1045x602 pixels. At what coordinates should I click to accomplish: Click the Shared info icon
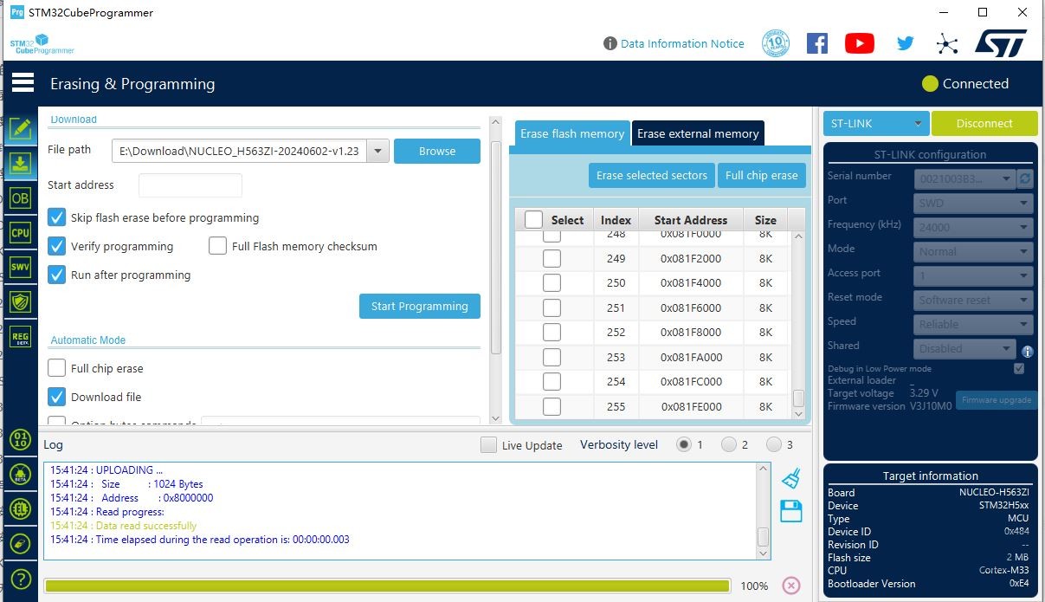(1028, 352)
